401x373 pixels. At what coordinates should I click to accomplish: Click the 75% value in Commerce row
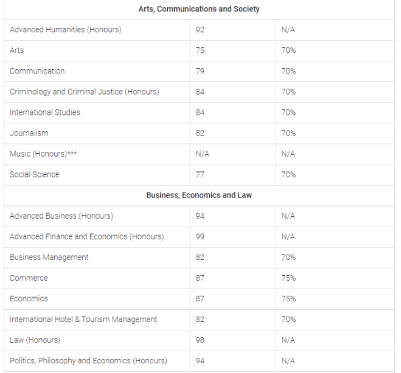point(288,278)
